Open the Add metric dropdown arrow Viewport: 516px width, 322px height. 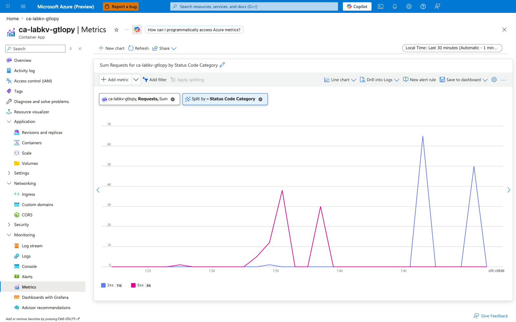pyautogui.click(x=136, y=80)
